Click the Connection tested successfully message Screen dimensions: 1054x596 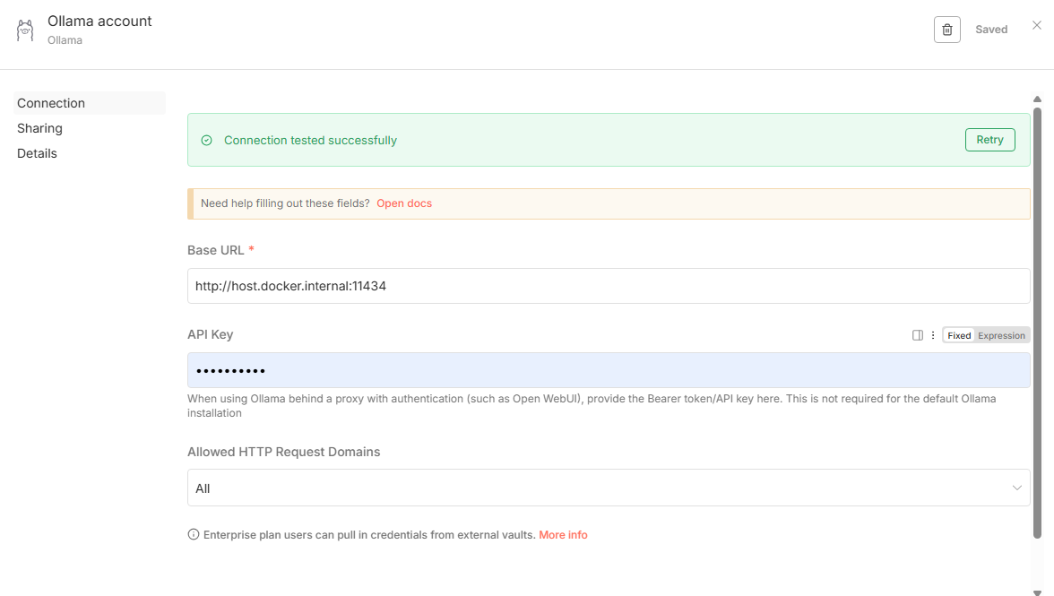(x=310, y=141)
